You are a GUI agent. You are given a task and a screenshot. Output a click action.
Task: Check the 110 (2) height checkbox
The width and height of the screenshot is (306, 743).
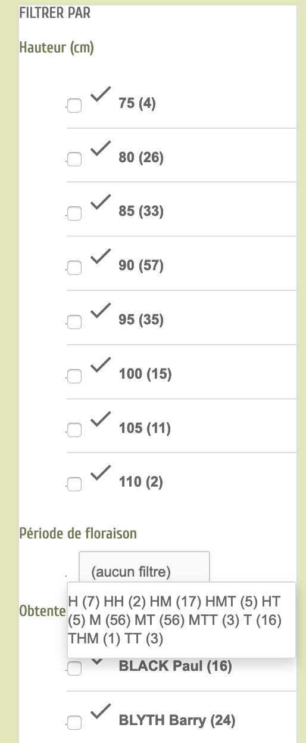(74, 484)
